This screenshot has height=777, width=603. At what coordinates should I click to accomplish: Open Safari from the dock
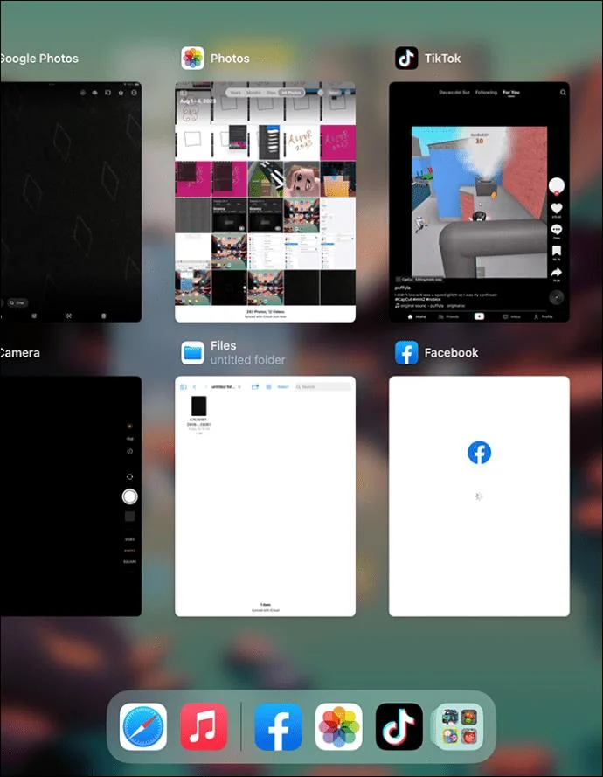[143, 726]
